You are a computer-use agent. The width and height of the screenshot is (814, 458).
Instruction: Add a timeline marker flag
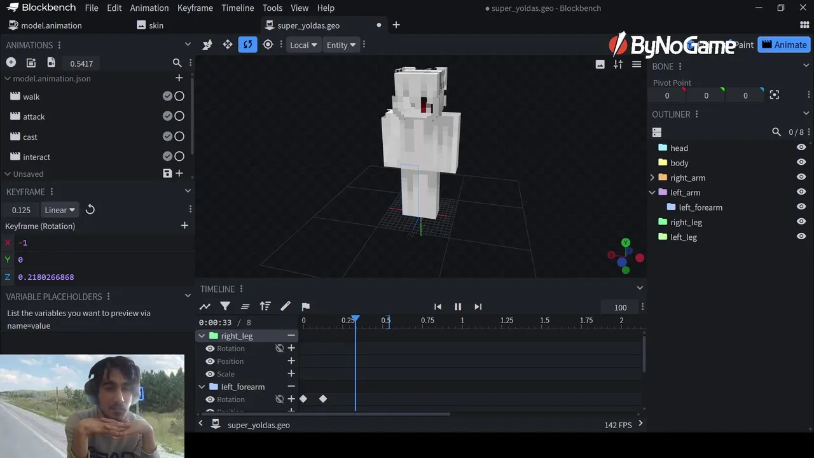tap(305, 307)
